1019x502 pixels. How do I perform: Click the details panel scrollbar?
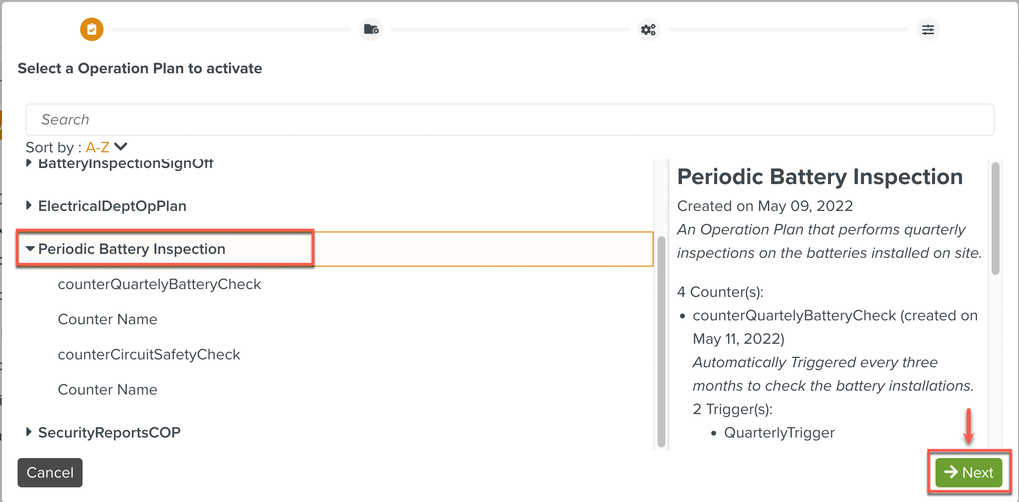pos(996,219)
